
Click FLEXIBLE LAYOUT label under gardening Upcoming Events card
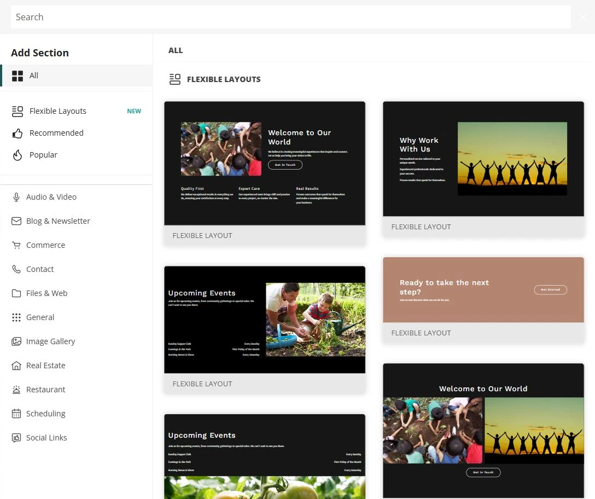point(202,384)
